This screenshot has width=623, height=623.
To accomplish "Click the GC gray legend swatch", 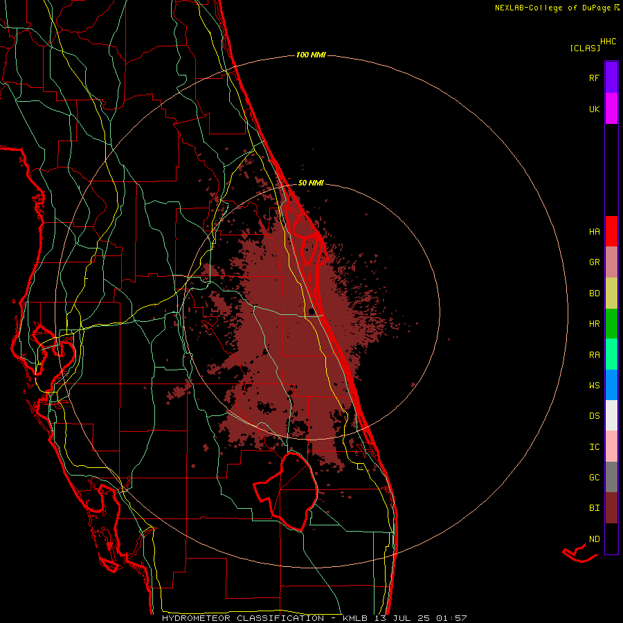I will point(611,477).
